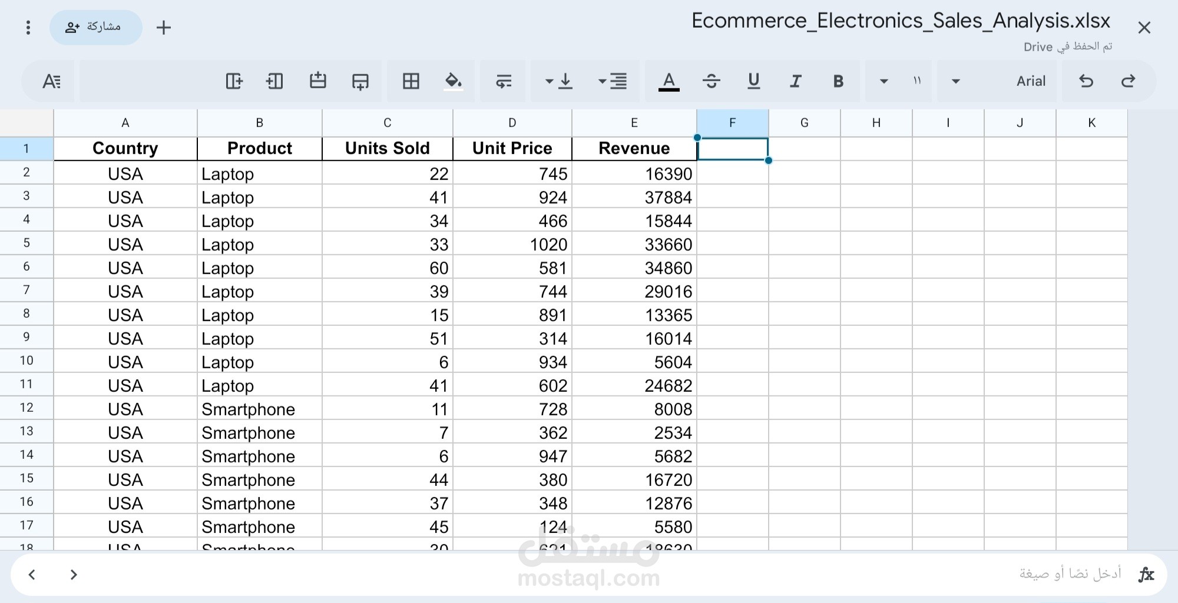Click the active cell F1
The height and width of the screenshot is (603, 1178).
coord(733,149)
